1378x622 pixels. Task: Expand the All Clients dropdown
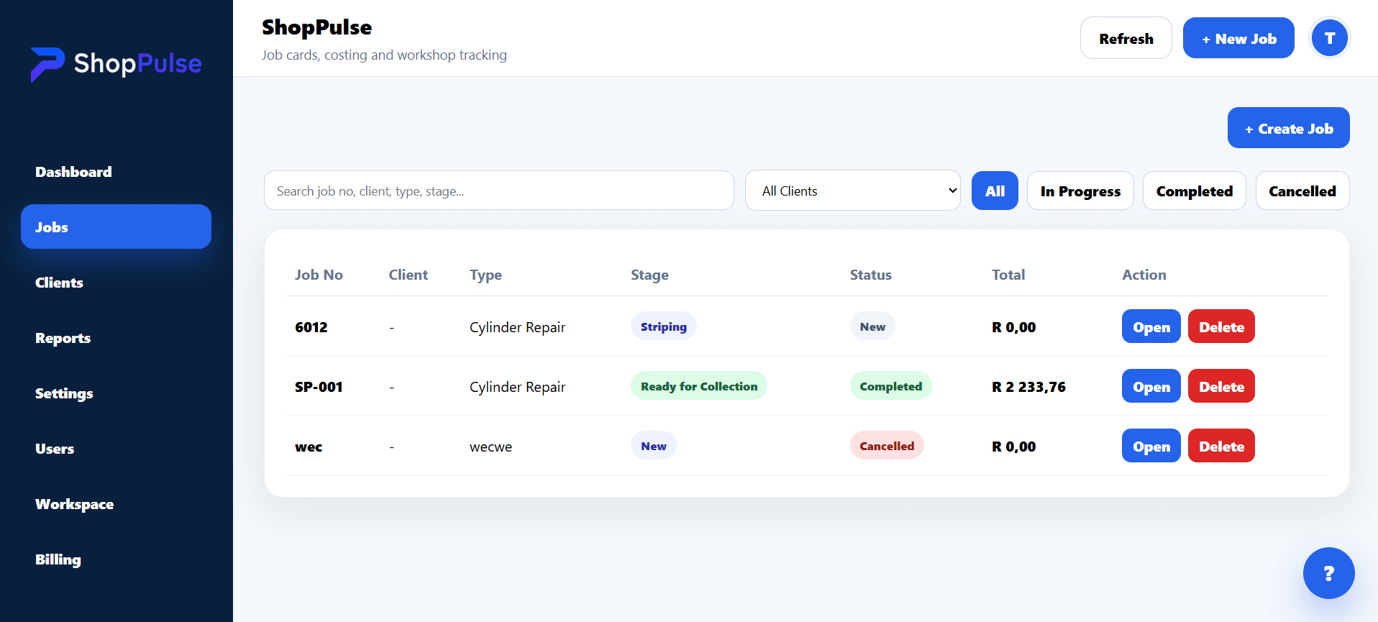coord(852,191)
